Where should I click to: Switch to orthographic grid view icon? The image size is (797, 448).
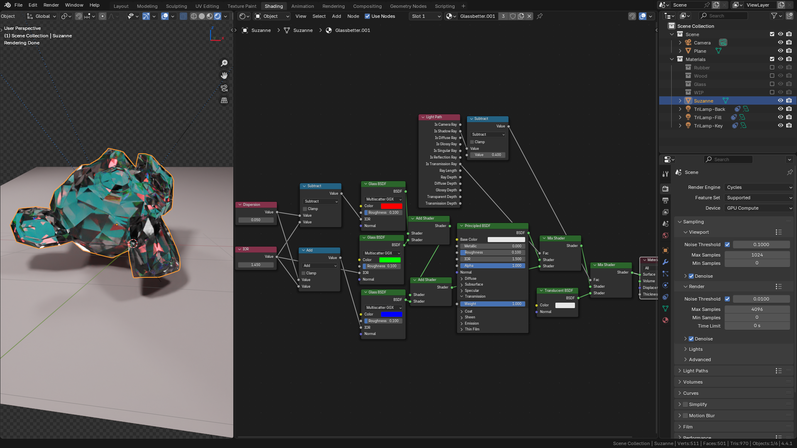click(x=224, y=100)
